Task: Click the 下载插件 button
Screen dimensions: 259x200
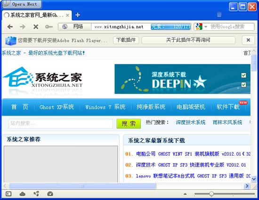Action: pos(126,40)
